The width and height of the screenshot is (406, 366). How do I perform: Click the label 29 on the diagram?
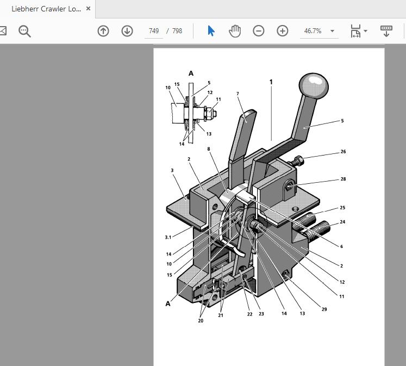click(x=324, y=309)
